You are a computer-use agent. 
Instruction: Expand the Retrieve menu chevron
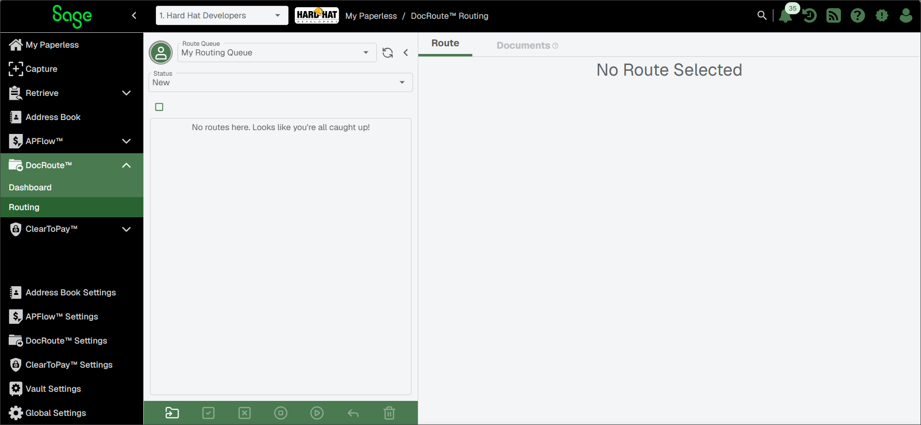coord(126,93)
